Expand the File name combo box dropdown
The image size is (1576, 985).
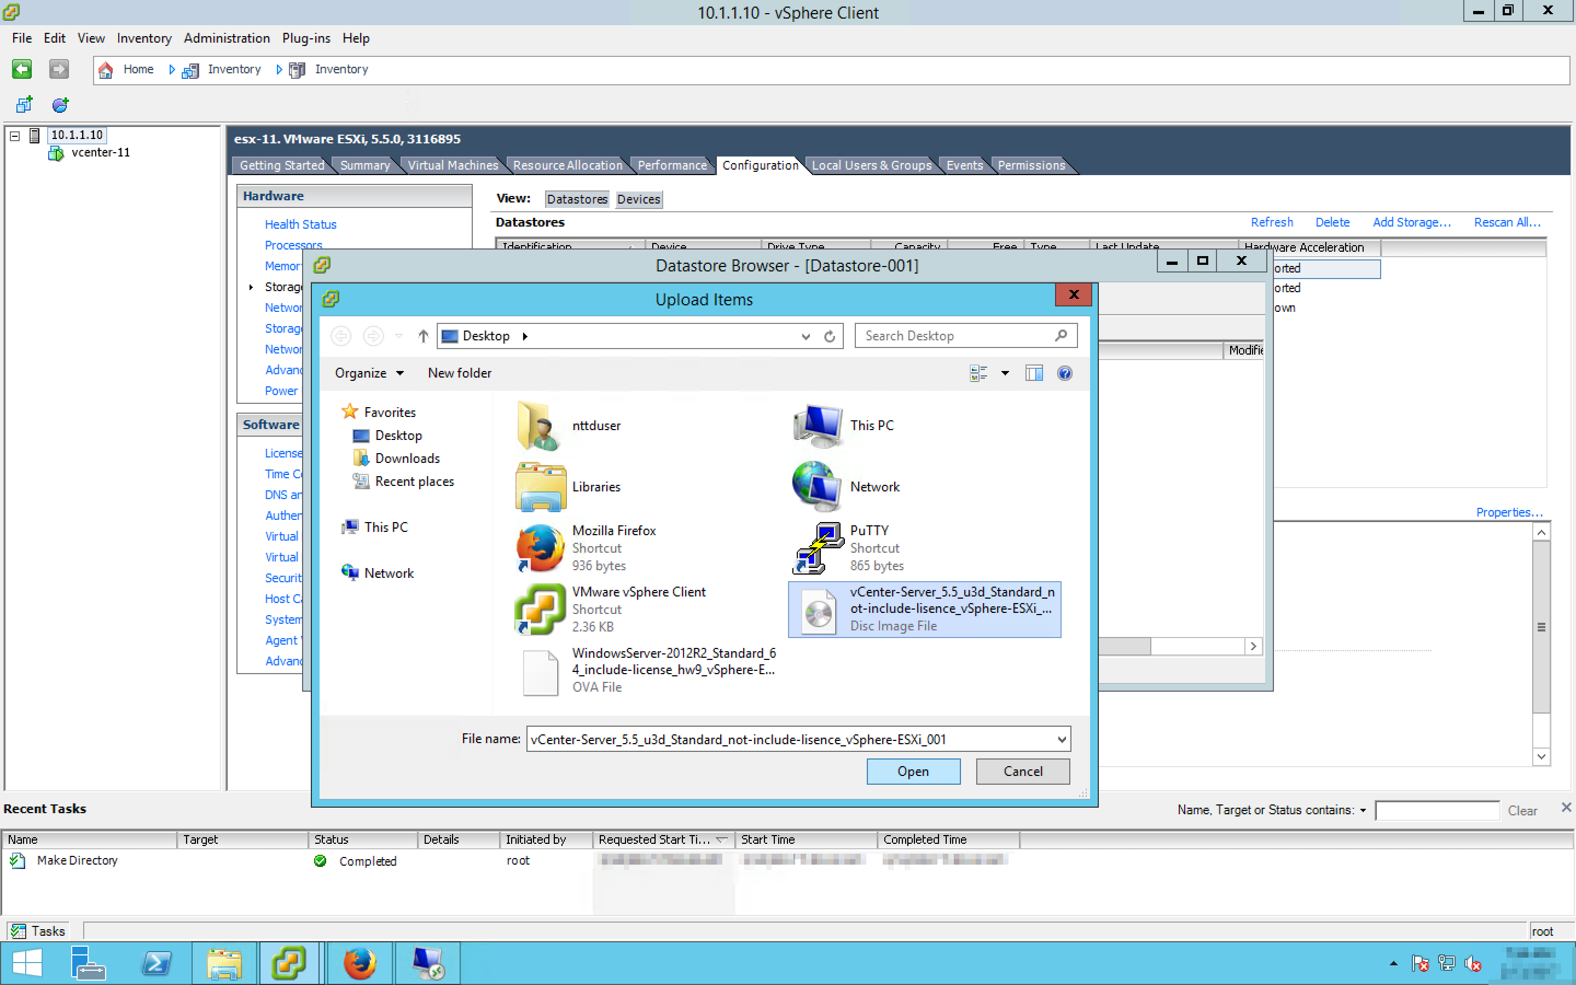pyautogui.click(x=1062, y=739)
